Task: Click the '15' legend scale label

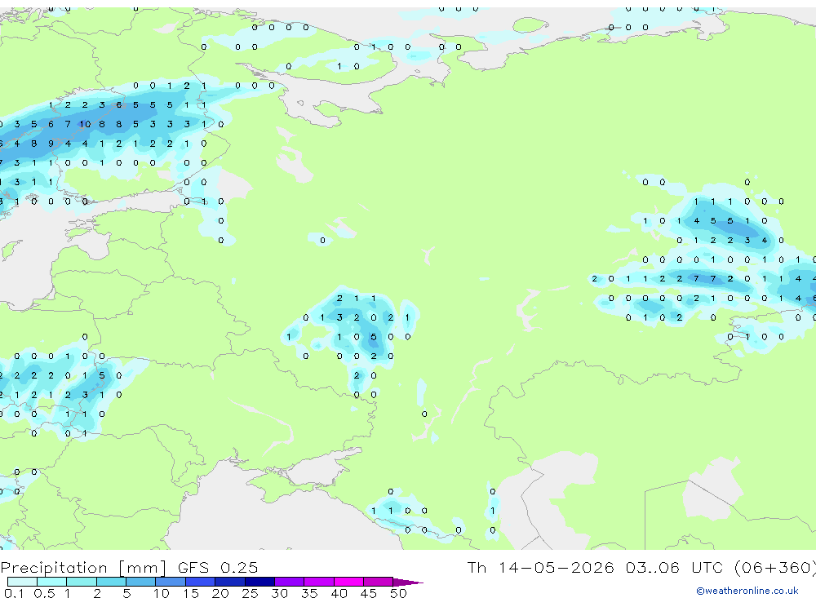Action: pos(190,593)
